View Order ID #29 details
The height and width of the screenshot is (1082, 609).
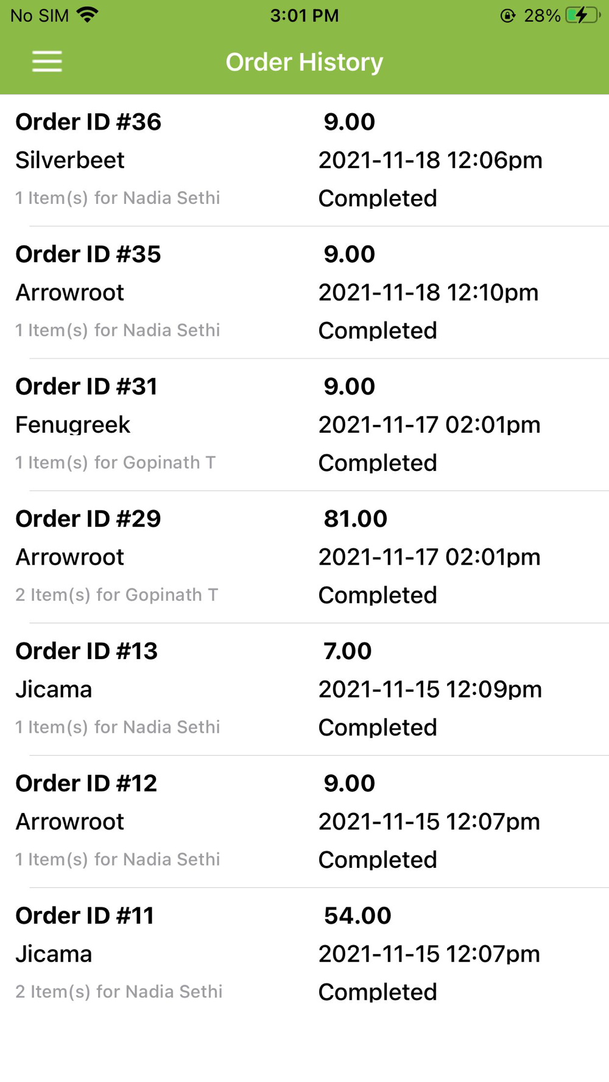(88, 519)
